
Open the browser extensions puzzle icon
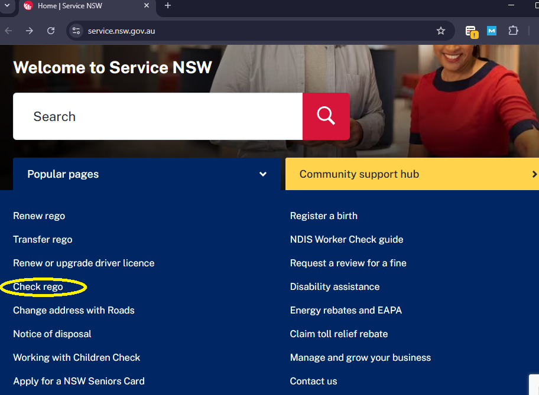pos(513,31)
